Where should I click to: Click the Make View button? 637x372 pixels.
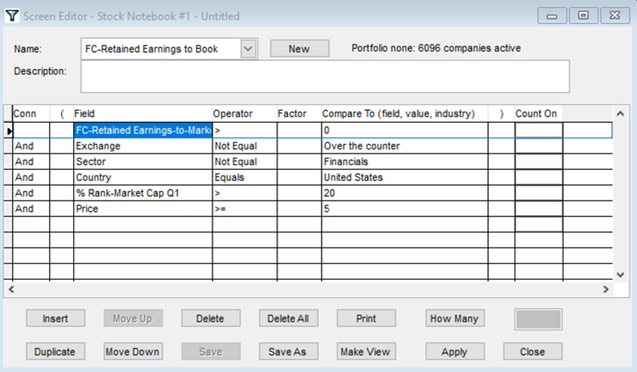click(x=366, y=352)
